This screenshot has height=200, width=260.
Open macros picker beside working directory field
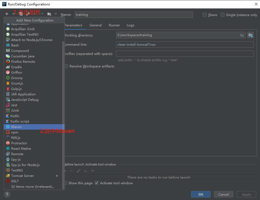250,35
